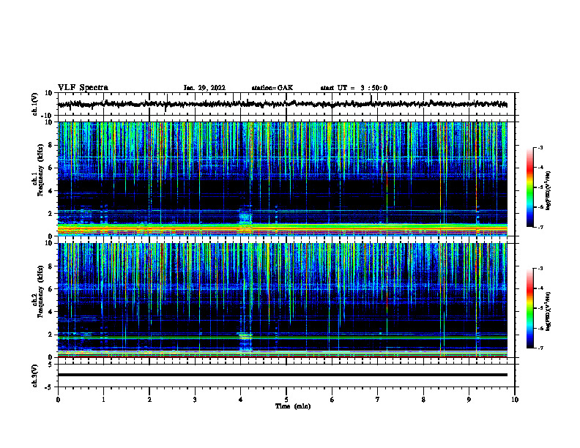Click the "-5" tick on ch.3 voltage axis
The width and height of the screenshot is (580, 448).
(x=50, y=387)
